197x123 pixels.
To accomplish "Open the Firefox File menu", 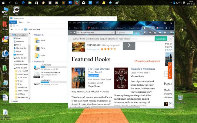I will (x=70, y=23).
